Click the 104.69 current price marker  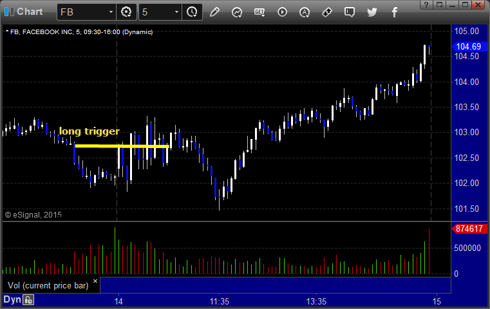pyautogui.click(x=469, y=46)
